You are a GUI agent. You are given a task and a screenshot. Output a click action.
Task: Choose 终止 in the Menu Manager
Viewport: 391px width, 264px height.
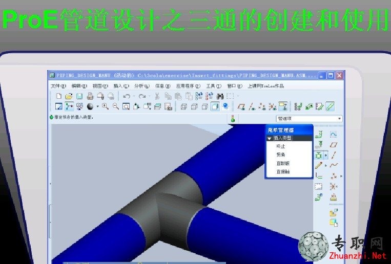(x=280, y=146)
